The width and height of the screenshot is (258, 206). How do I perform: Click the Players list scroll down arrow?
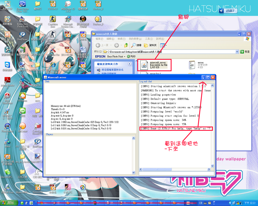[134, 173]
